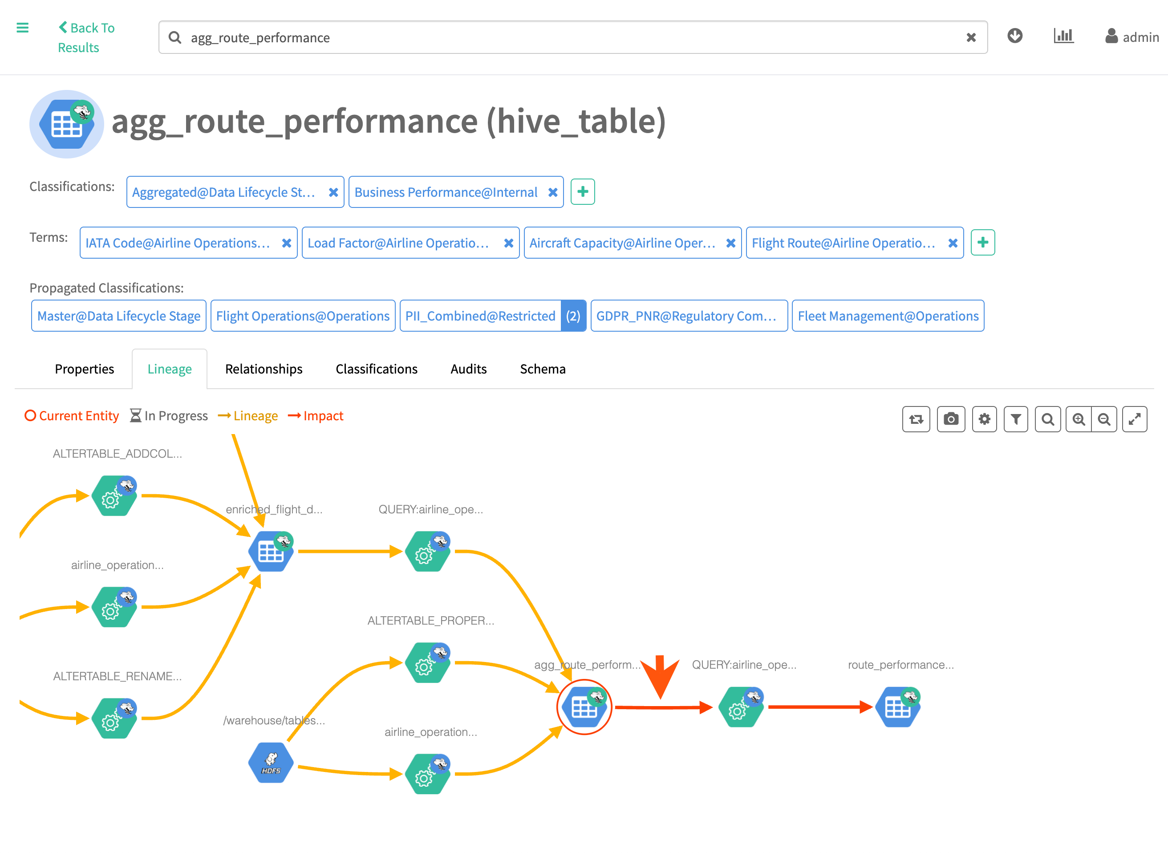Zoom out on the lineage graph
Screen dimensions: 1168x853
pyautogui.click(x=1104, y=419)
